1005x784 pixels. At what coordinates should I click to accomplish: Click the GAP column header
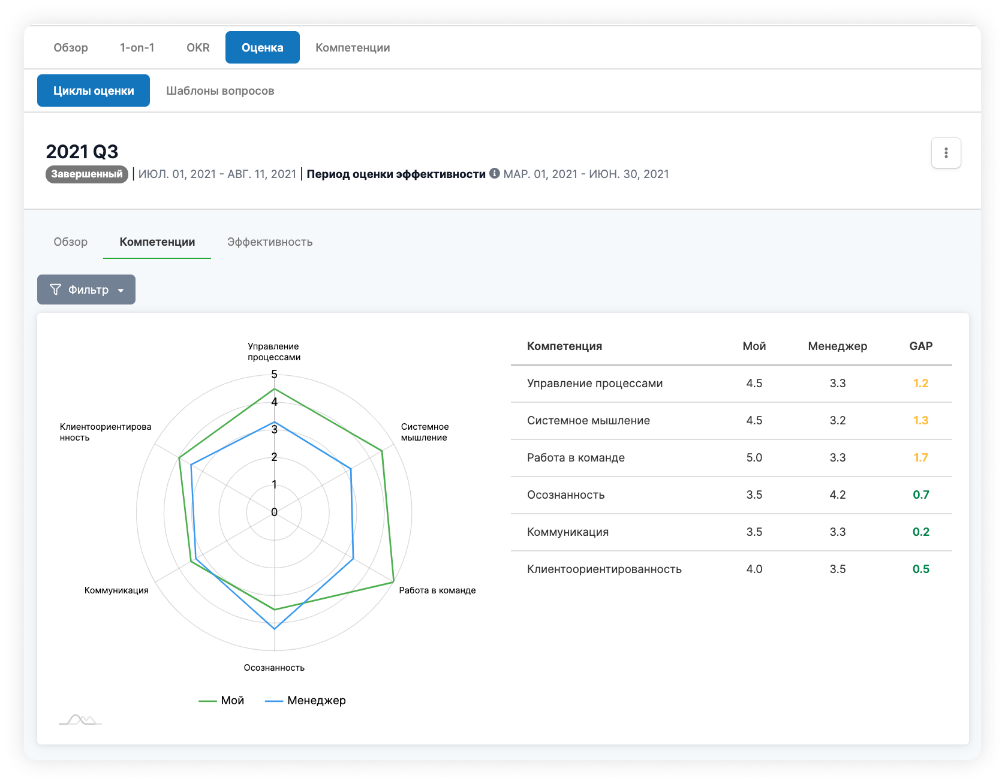coord(920,346)
